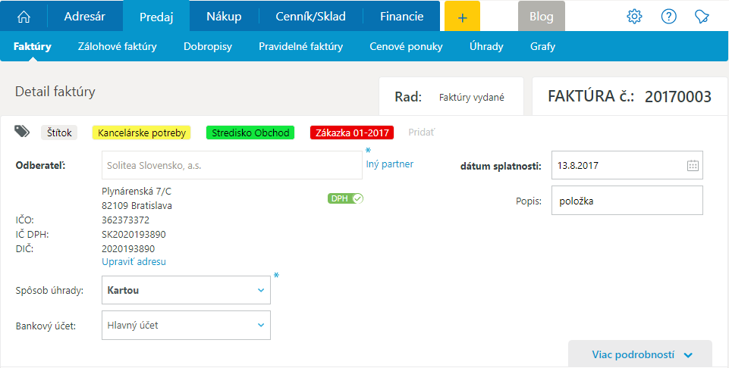Click the Upraviť adresu link

(134, 262)
